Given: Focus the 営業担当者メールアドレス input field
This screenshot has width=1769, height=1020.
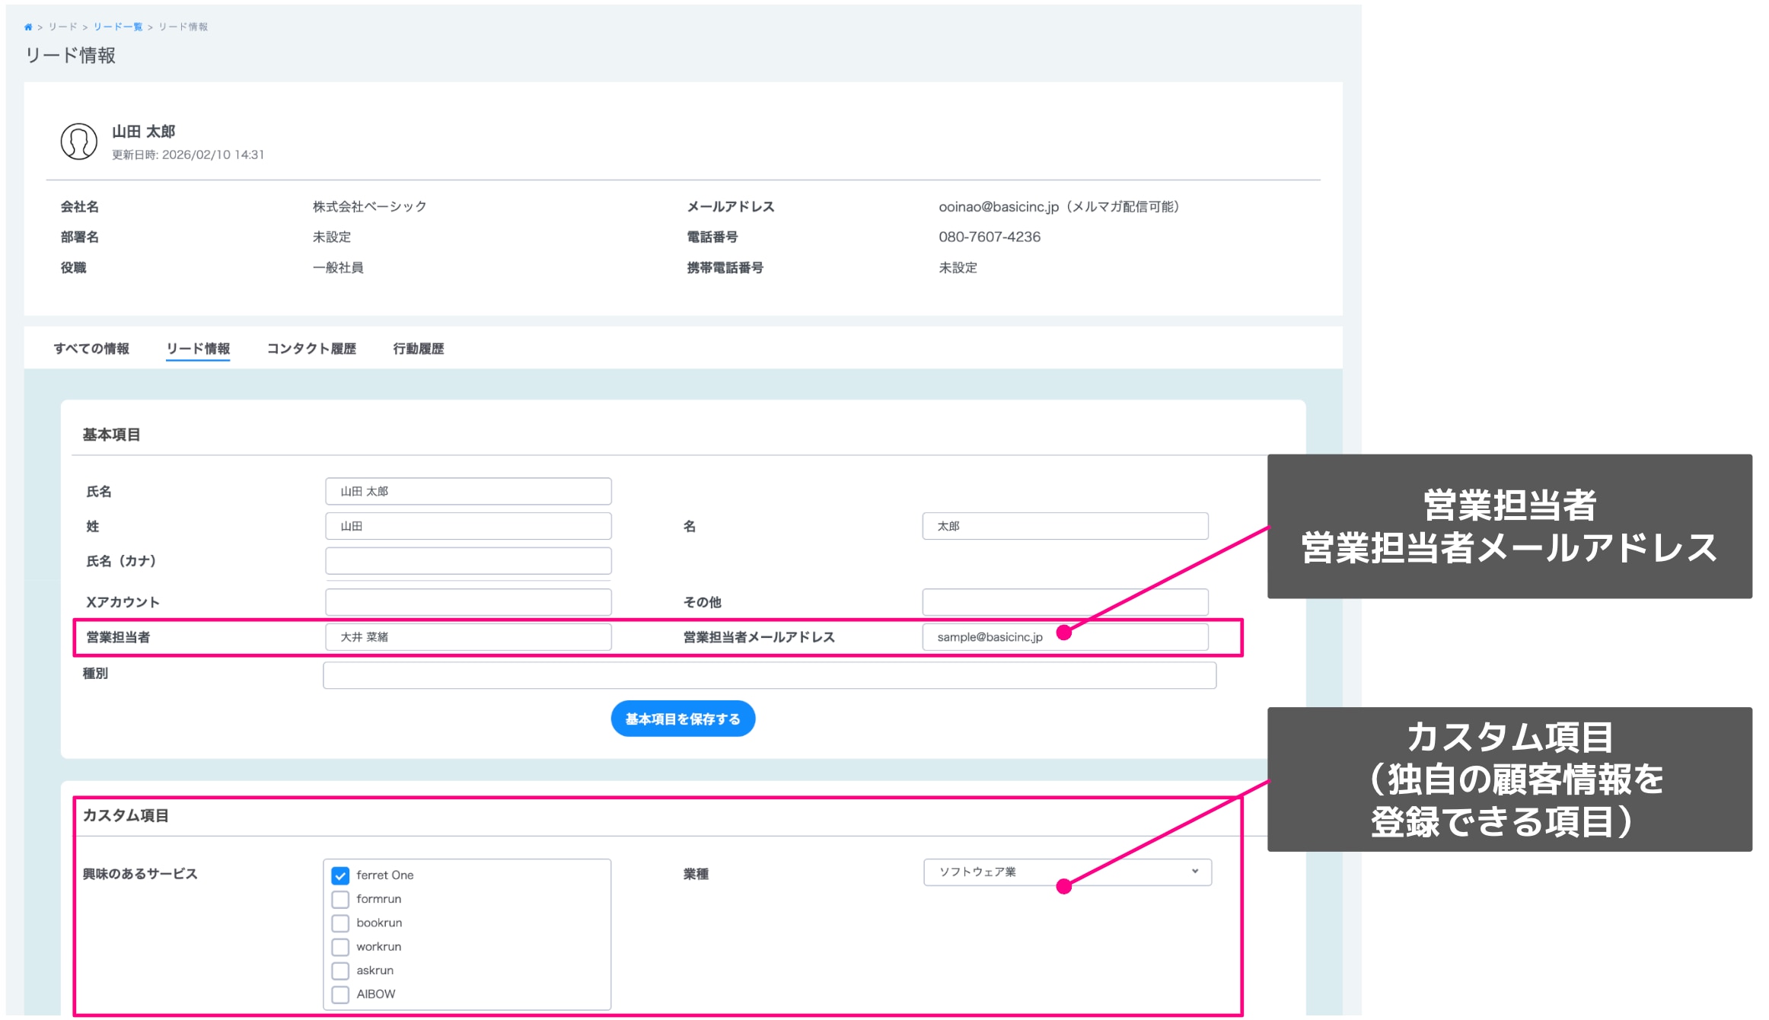Looking at the screenshot, I should tap(1127, 637).
